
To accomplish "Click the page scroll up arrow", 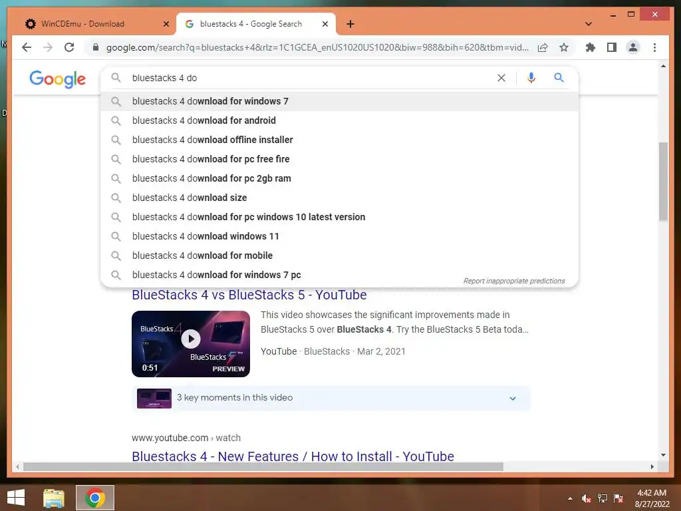I will (663, 66).
